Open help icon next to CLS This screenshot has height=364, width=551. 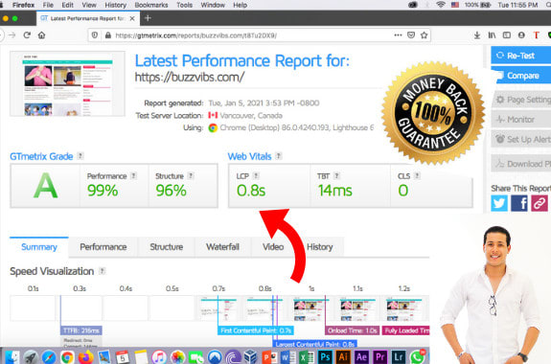[x=417, y=175]
